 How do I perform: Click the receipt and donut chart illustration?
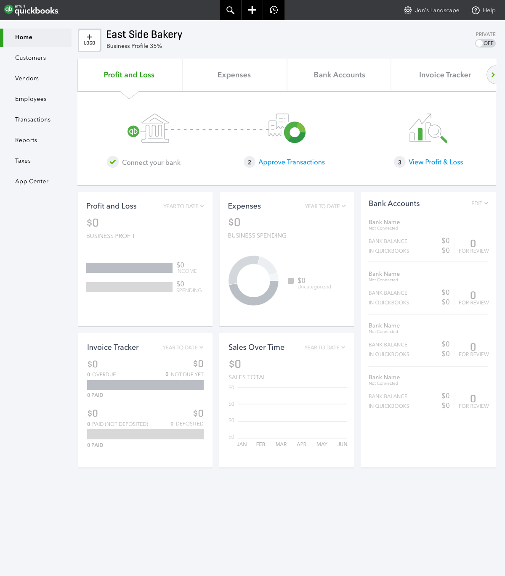click(x=287, y=128)
